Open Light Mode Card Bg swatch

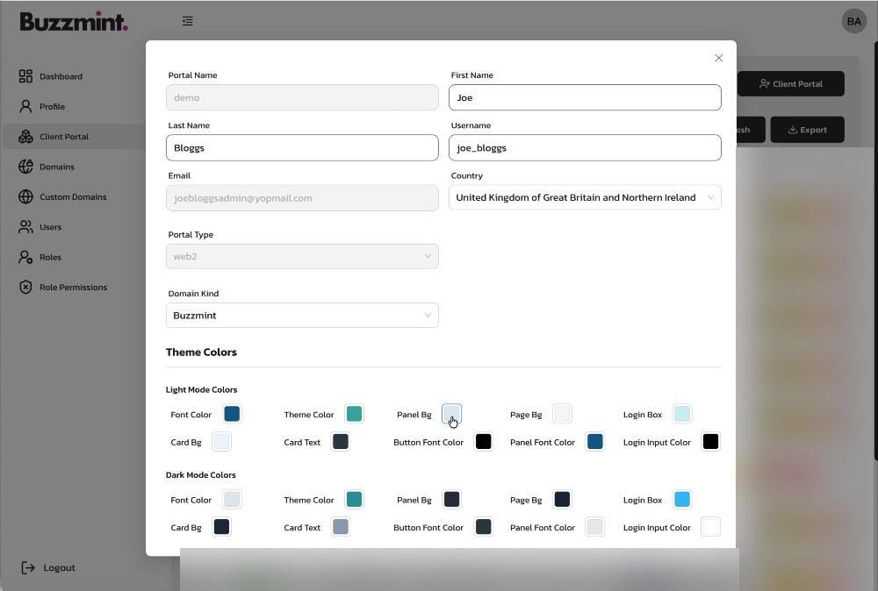(x=221, y=442)
